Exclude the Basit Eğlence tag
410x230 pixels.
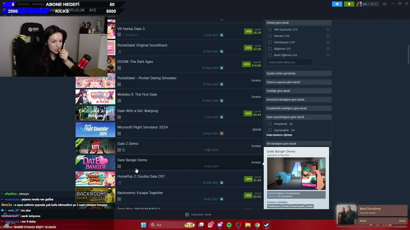(x=328, y=55)
